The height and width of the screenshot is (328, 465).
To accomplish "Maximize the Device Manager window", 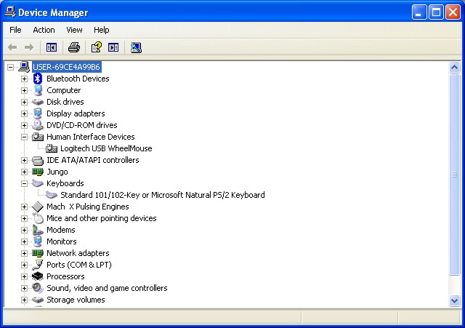I will tap(436, 12).
